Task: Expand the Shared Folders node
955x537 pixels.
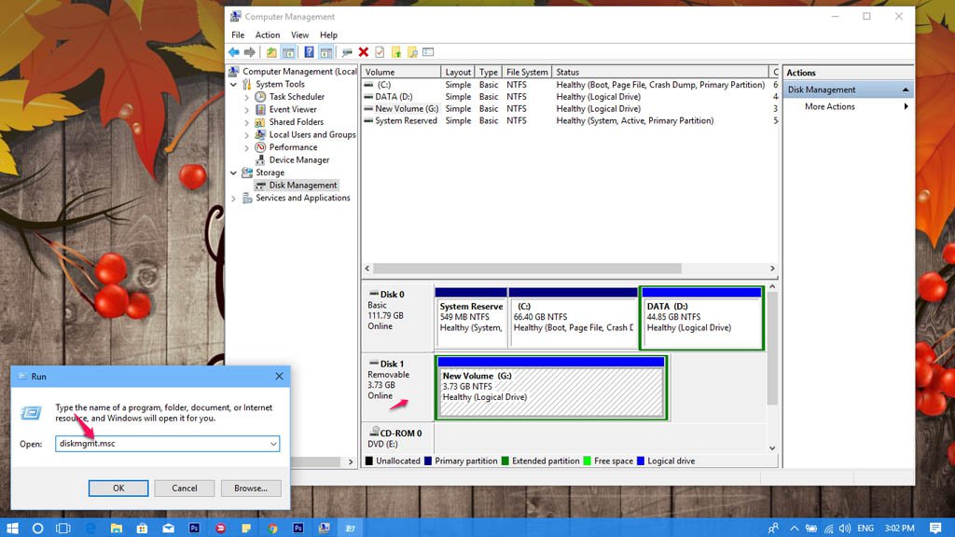Action: (246, 122)
